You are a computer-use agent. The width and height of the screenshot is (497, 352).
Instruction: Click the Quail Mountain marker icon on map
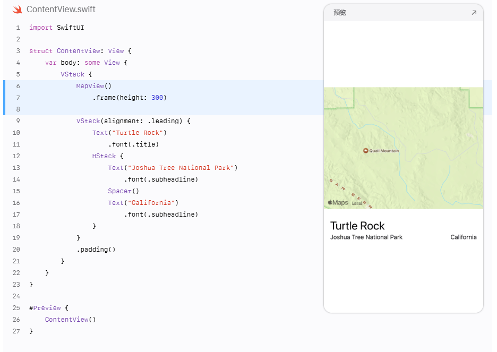click(x=365, y=150)
